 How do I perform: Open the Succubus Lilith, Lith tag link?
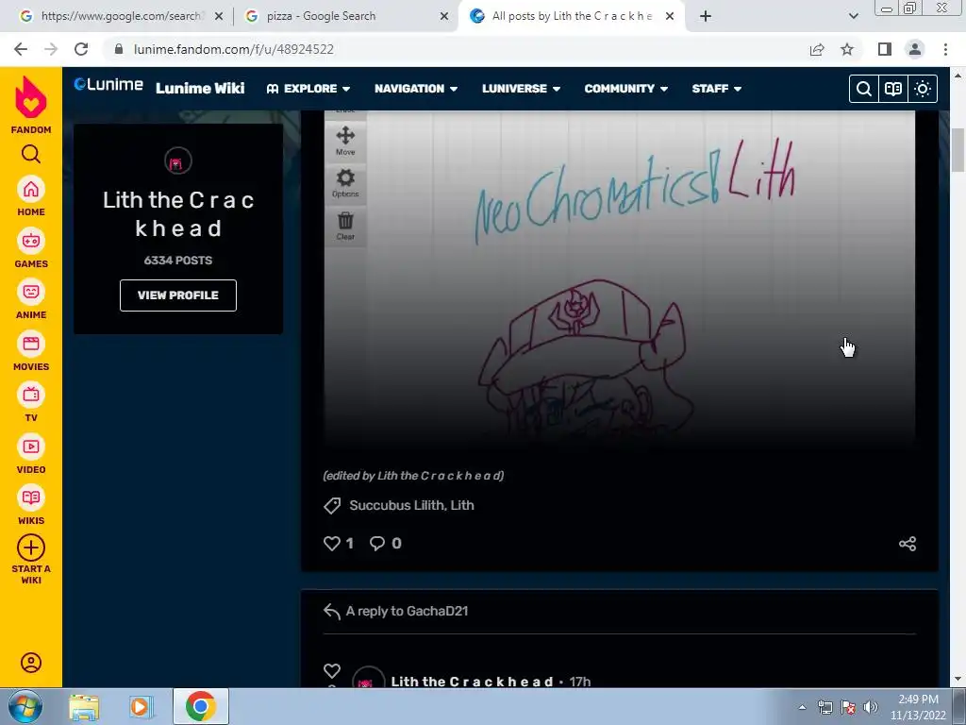(411, 506)
